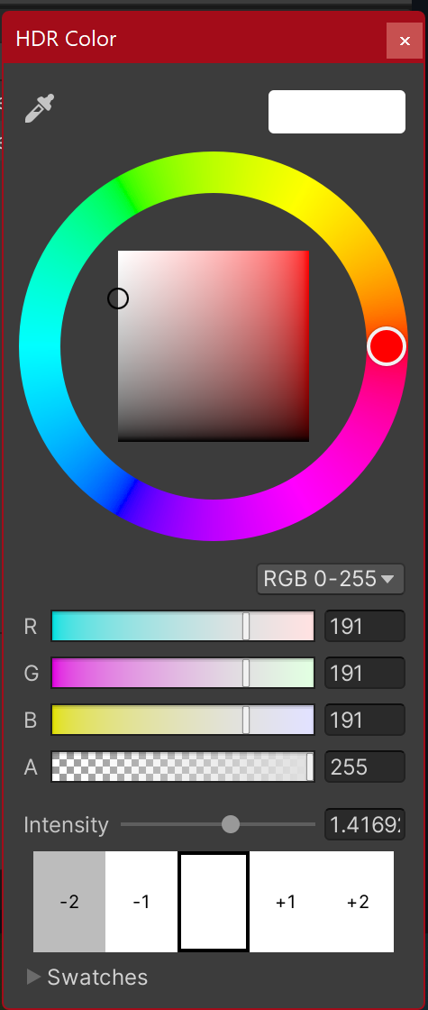Pick a color with the eyedropper tool
428x1010 pixels.
tap(40, 108)
